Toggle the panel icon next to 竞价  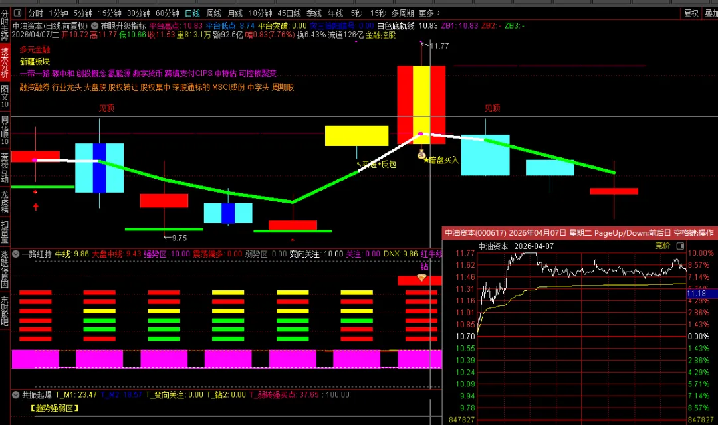(681, 246)
